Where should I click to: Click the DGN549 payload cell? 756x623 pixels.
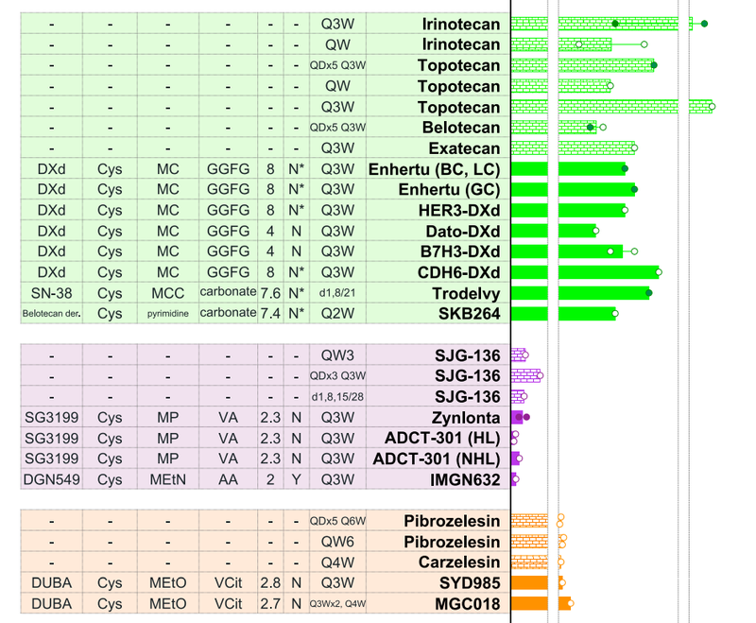(51, 479)
